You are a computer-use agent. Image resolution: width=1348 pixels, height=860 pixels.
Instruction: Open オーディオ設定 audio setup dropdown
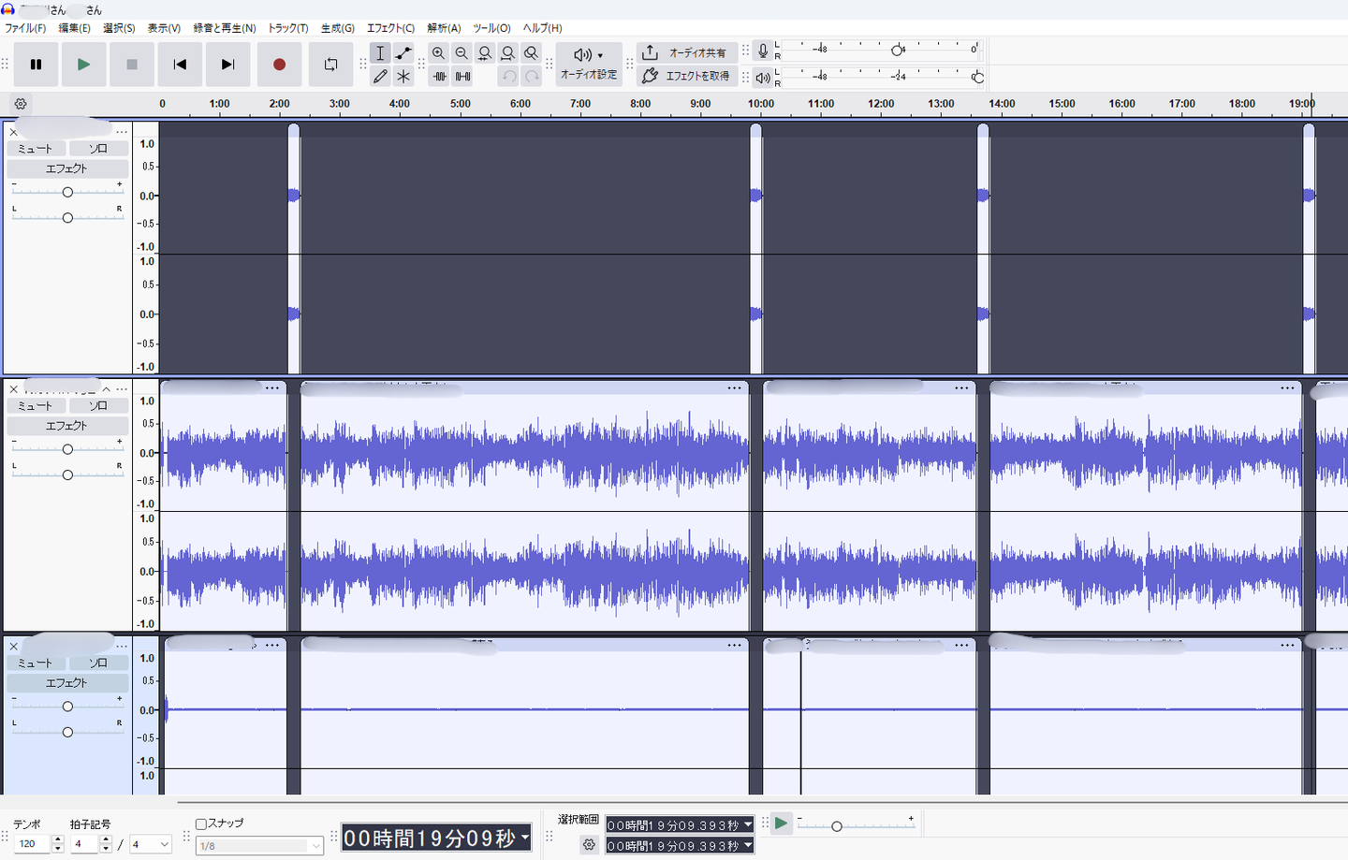(589, 64)
